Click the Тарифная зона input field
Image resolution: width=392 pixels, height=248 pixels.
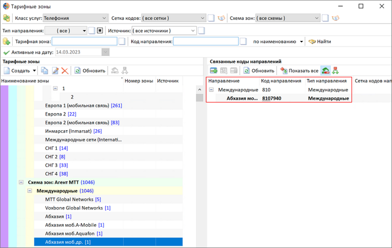pos(84,41)
